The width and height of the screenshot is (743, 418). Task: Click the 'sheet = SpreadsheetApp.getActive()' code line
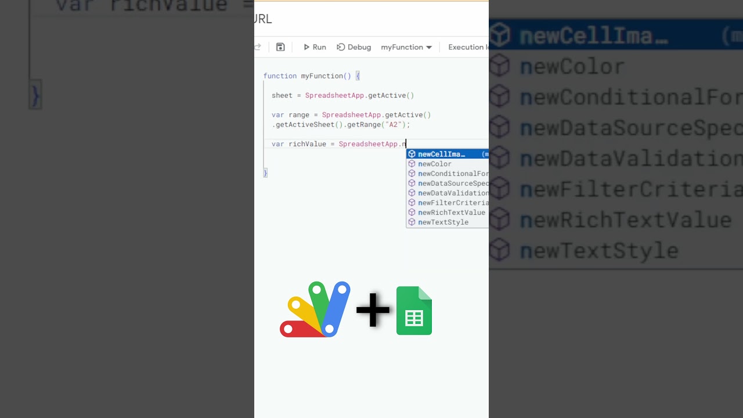(x=342, y=95)
